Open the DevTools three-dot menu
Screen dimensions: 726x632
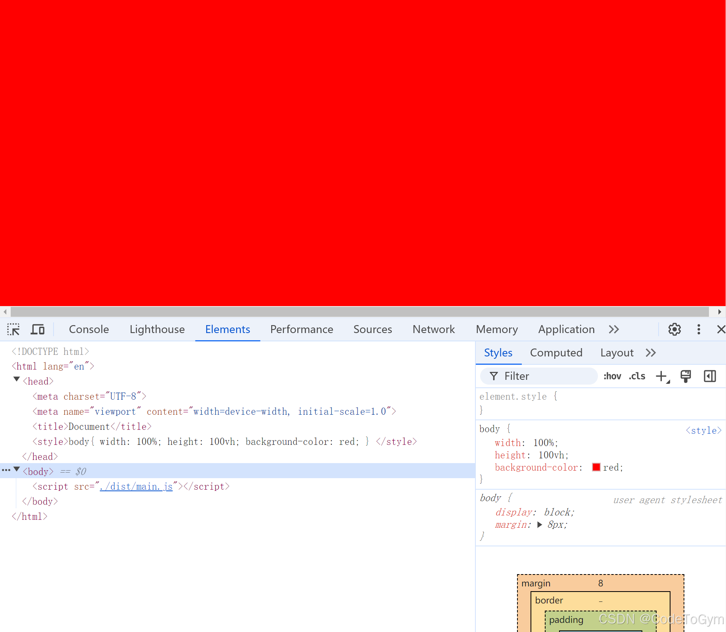pos(699,329)
